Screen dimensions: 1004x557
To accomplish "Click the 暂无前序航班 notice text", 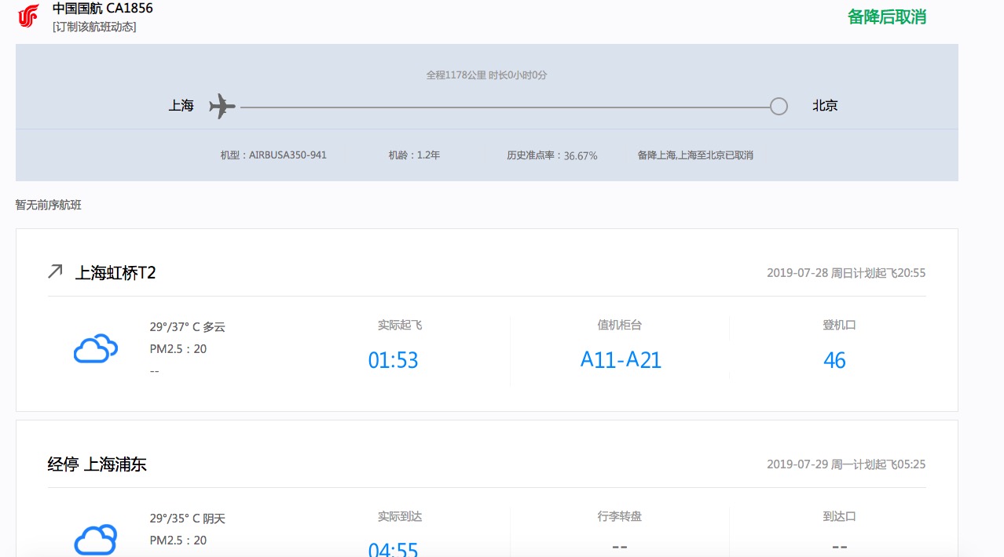I will click(49, 205).
